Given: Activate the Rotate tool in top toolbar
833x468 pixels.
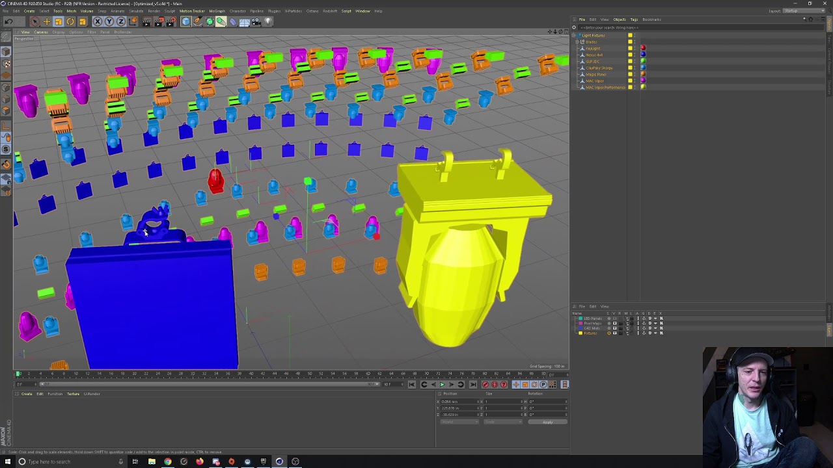Looking at the screenshot, I should coord(70,21).
